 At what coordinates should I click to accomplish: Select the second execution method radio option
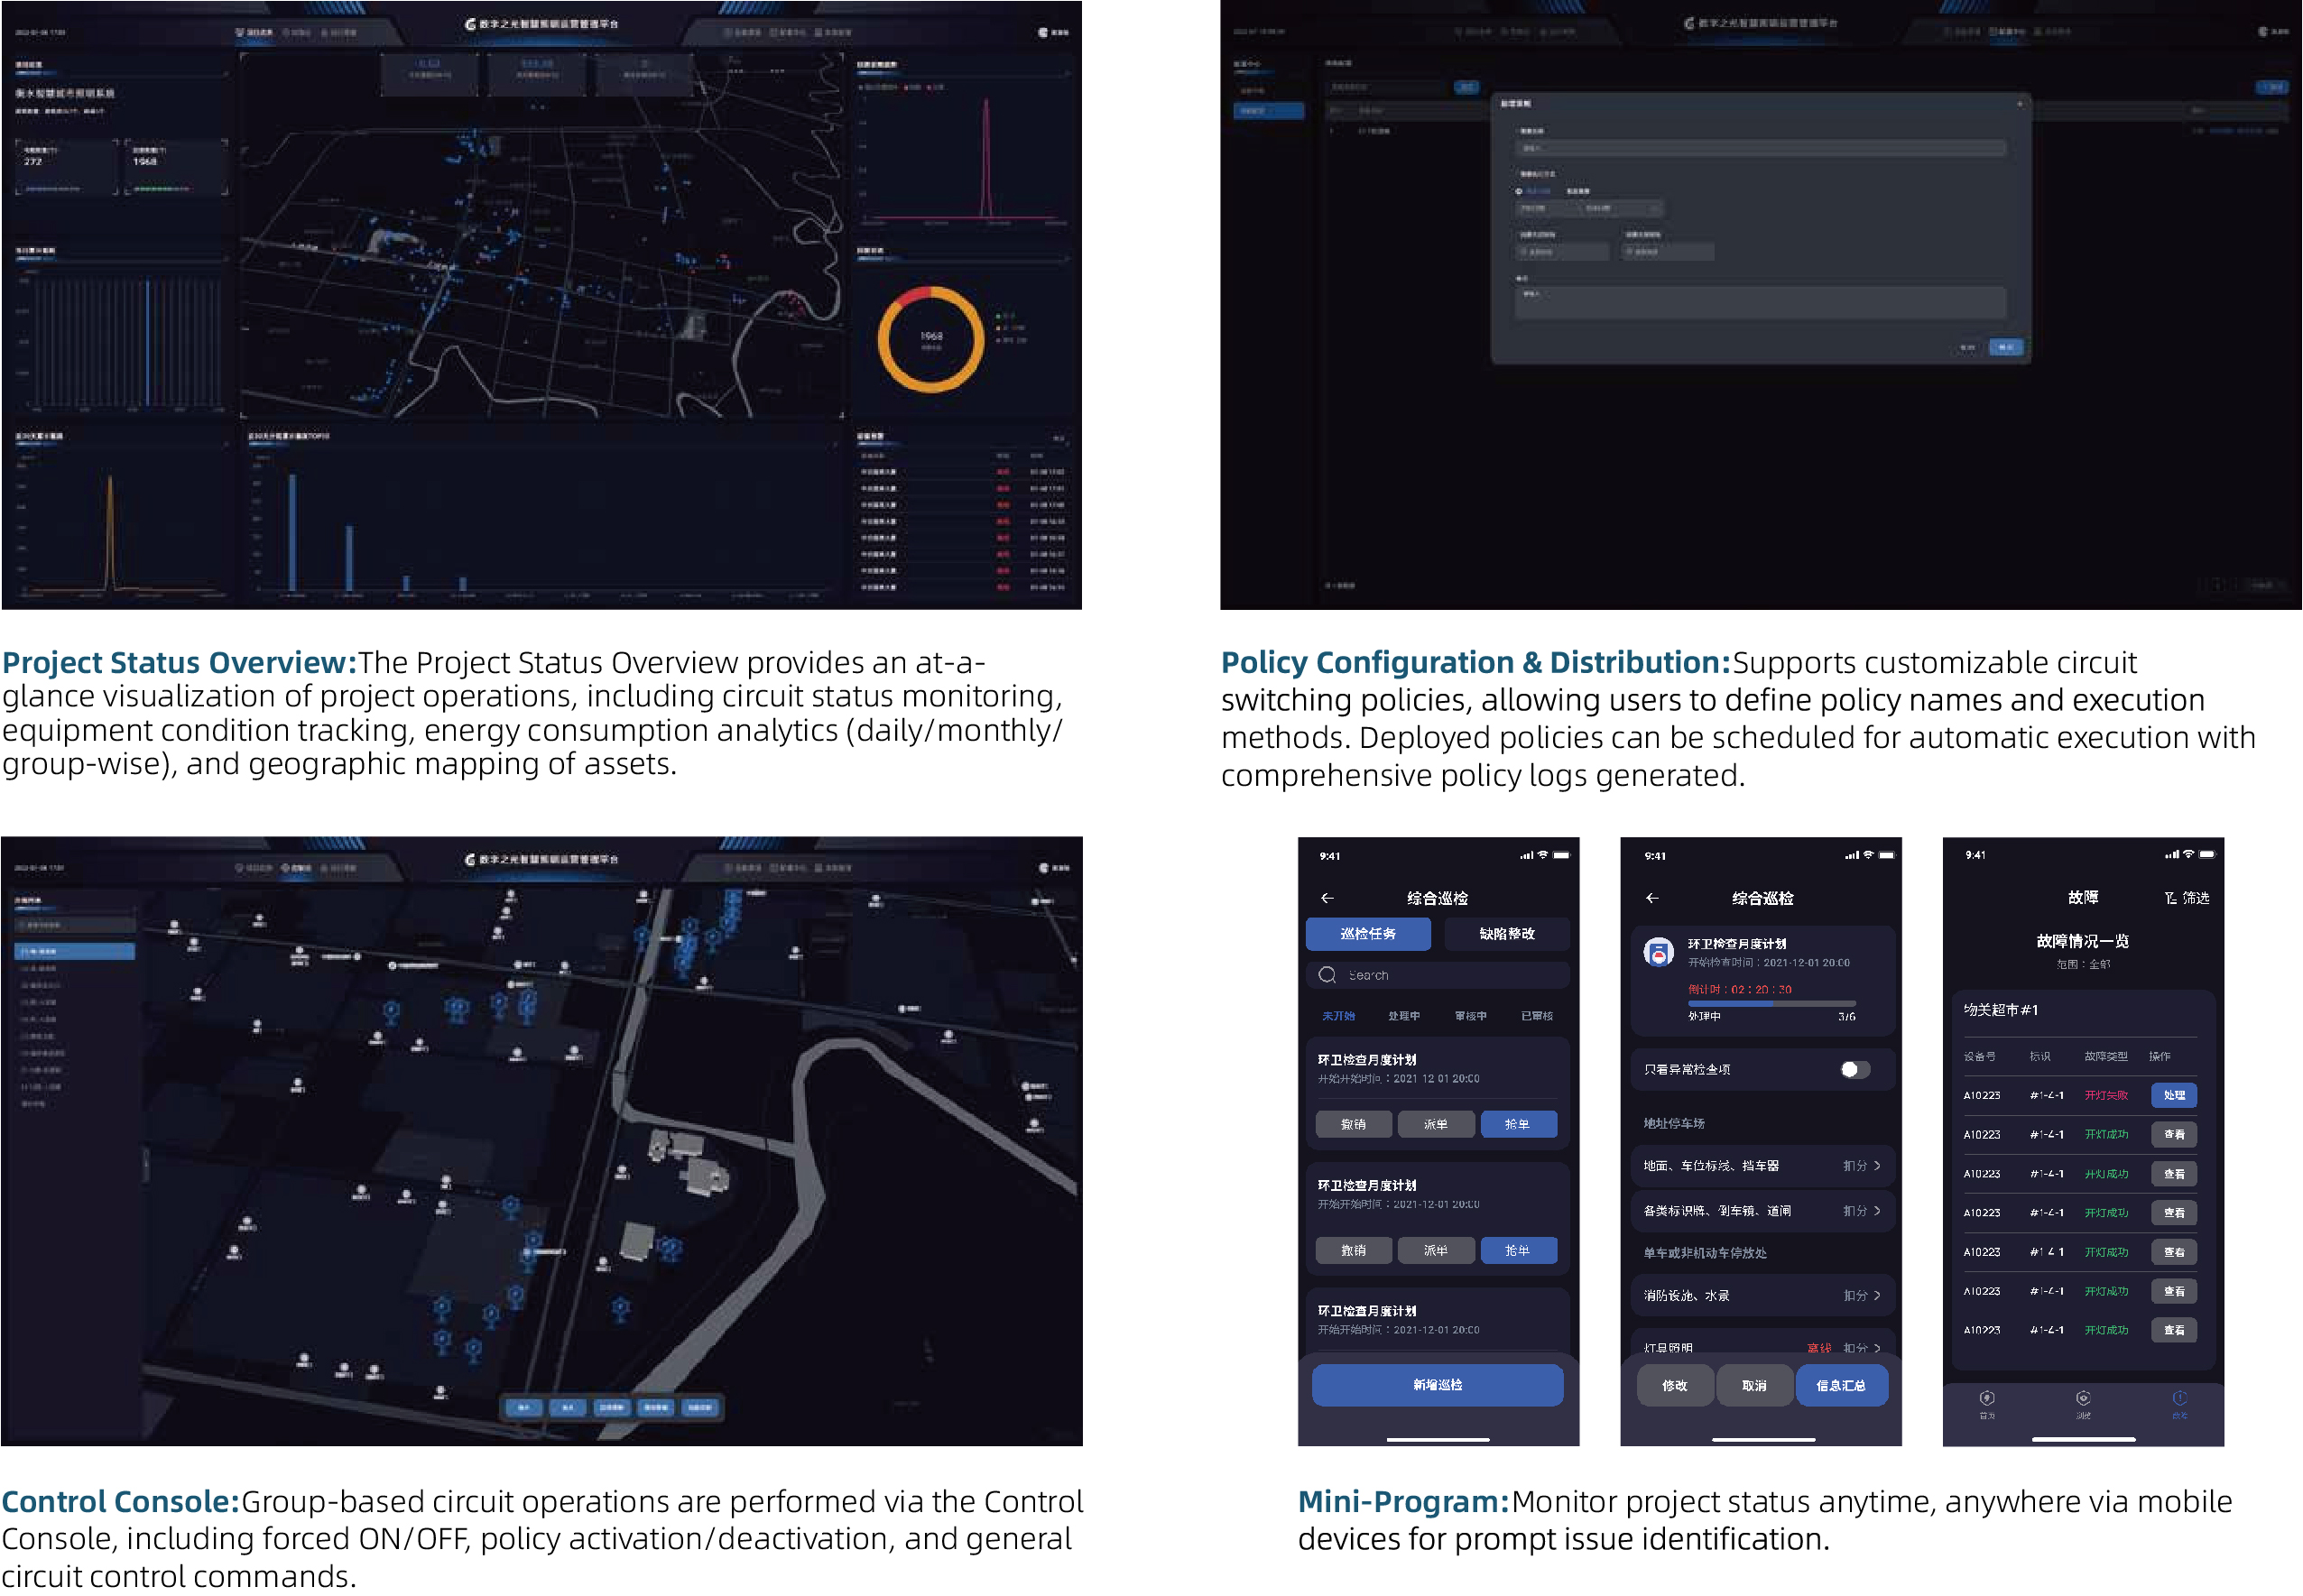pyautogui.click(x=1577, y=191)
